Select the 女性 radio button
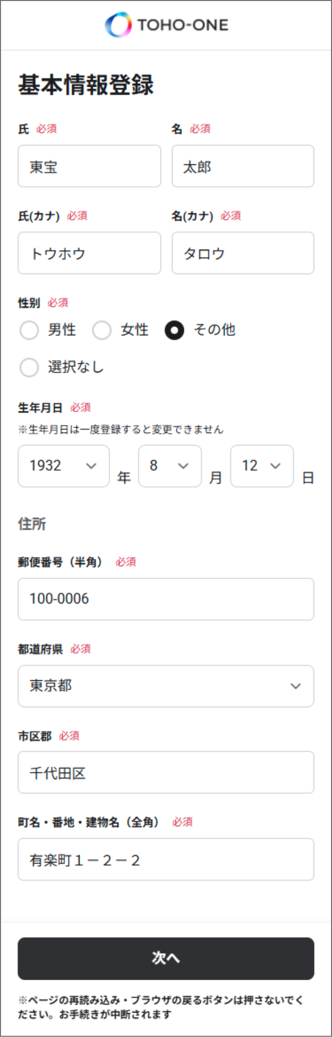The width and height of the screenshot is (332, 1037). point(102,330)
